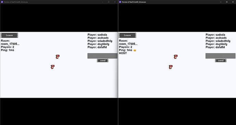Click 'Player: sadsda' in left window
Viewport: 236px width, 125px height.
pyautogui.click(x=97, y=35)
